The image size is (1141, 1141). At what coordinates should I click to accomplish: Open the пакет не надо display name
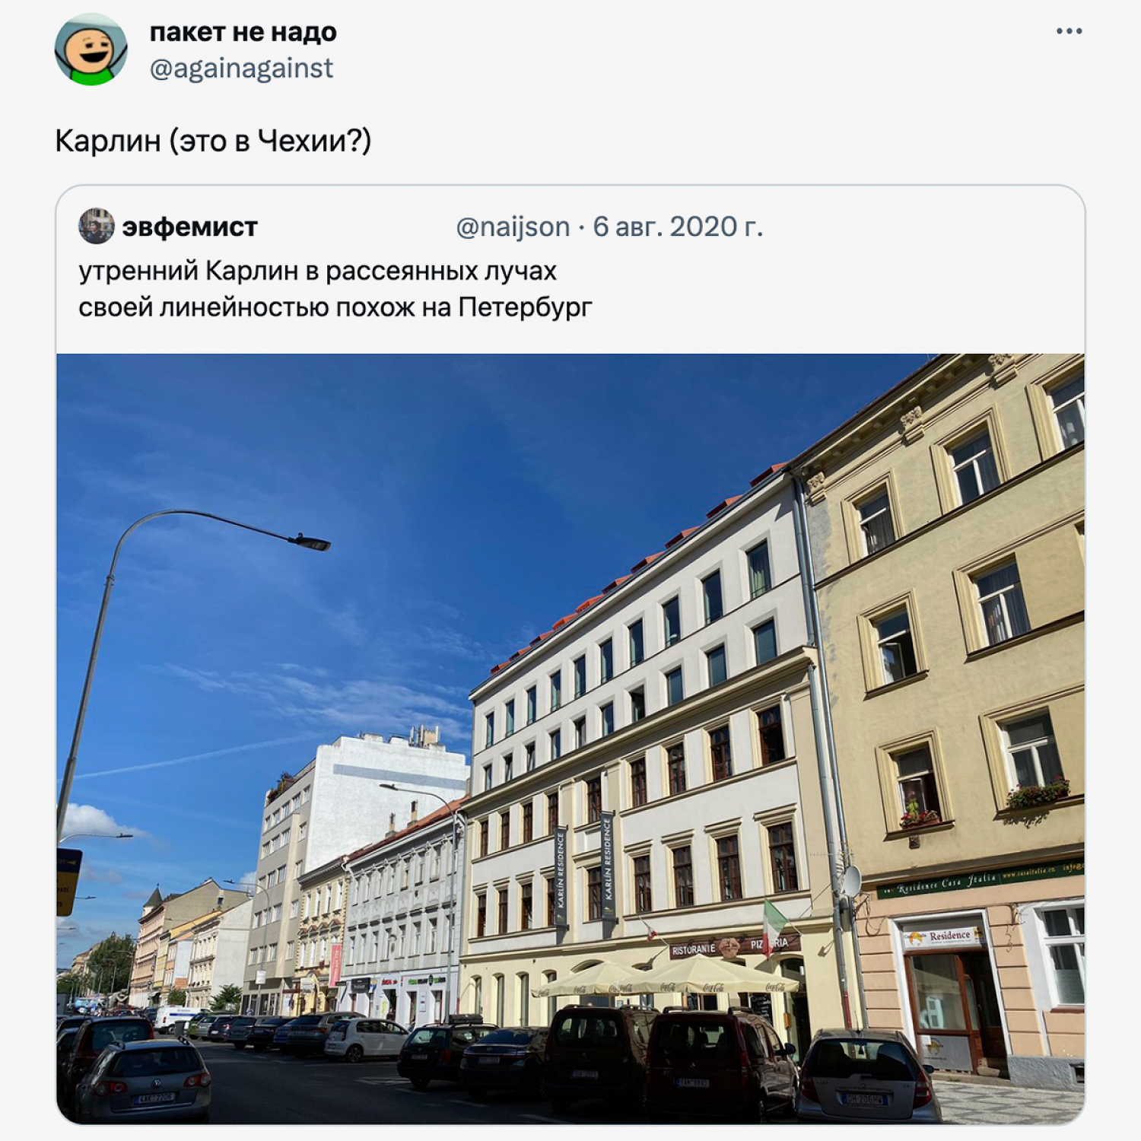click(x=243, y=32)
